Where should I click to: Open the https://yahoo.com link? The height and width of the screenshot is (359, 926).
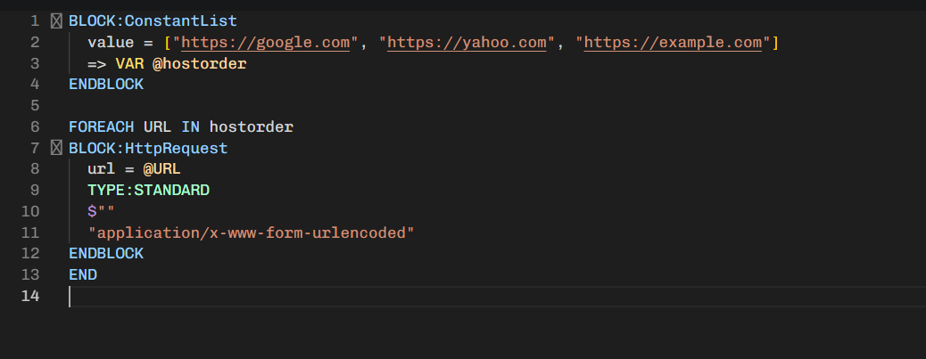tap(467, 43)
